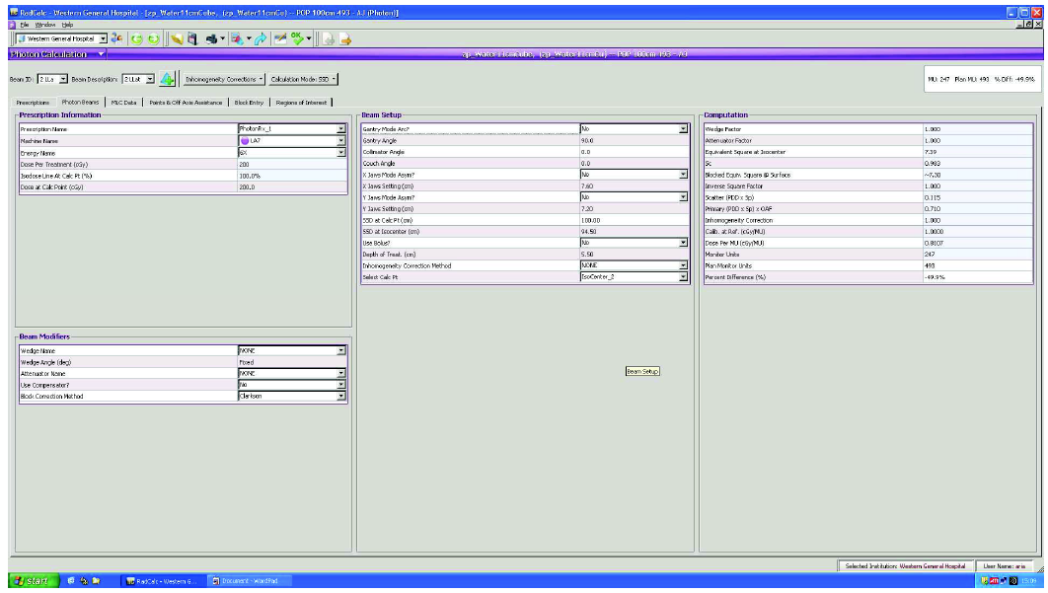Open the Beam ID dropdown
Screen dimensions: 1048x593
coord(63,79)
